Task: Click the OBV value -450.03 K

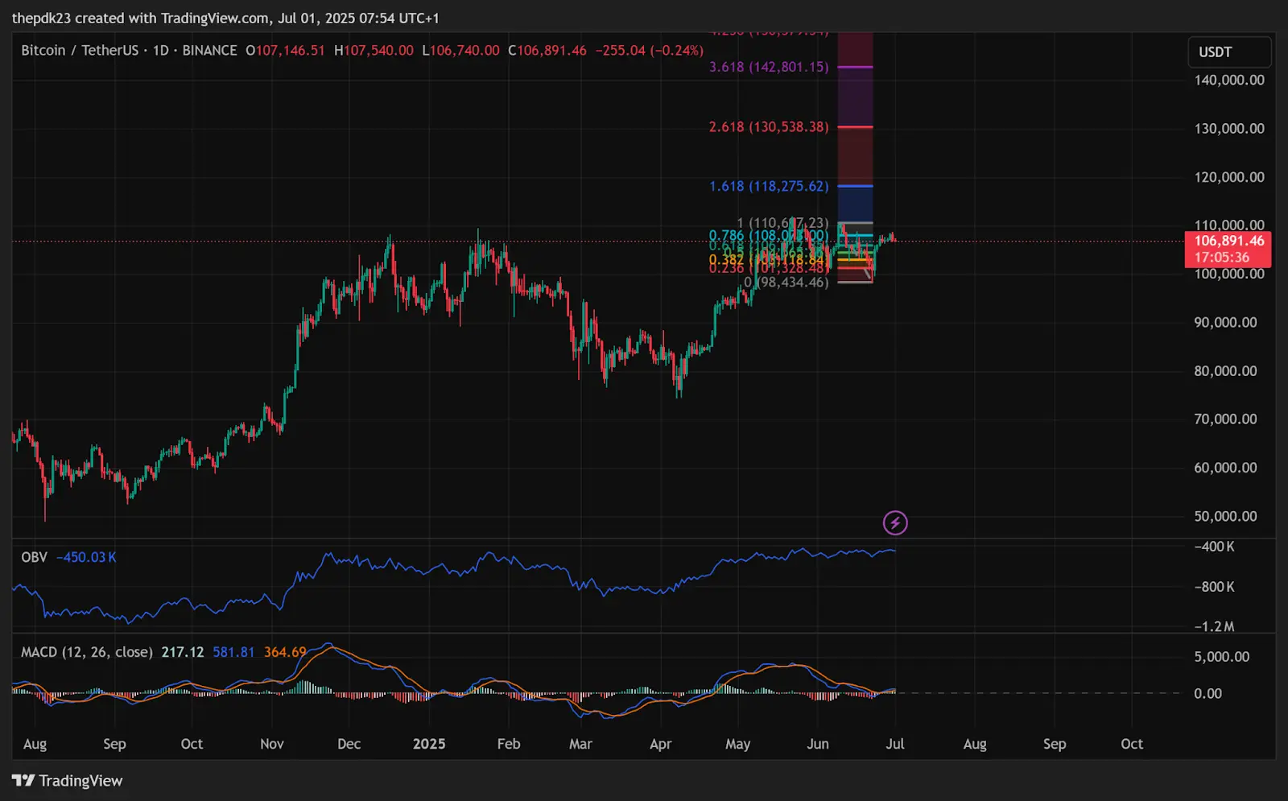Action: coord(86,557)
